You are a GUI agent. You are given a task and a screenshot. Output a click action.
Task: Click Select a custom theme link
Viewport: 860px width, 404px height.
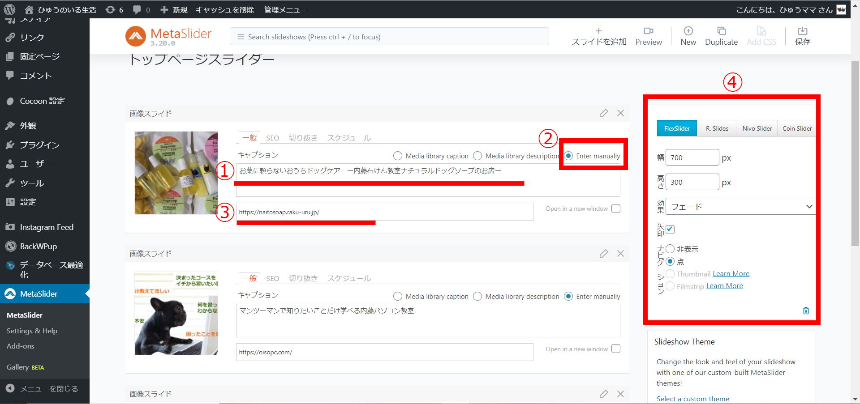pos(692,399)
